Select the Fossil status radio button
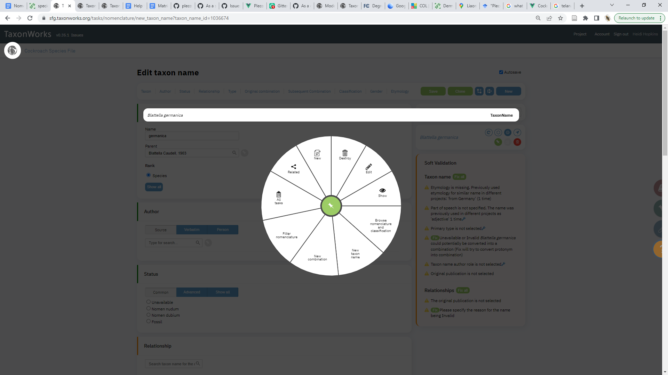This screenshot has height=375, width=668. pos(149,321)
